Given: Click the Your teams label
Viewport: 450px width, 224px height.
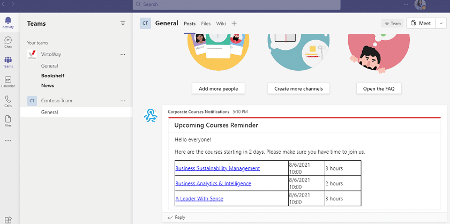Looking at the screenshot, I should click(37, 43).
